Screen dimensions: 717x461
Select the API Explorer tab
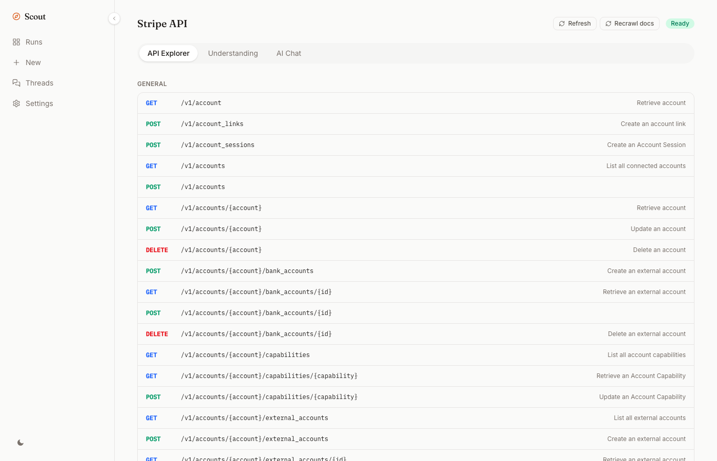tap(168, 53)
